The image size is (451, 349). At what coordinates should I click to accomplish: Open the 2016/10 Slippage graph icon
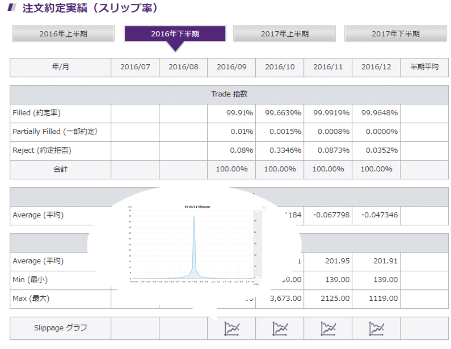[x=280, y=329]
